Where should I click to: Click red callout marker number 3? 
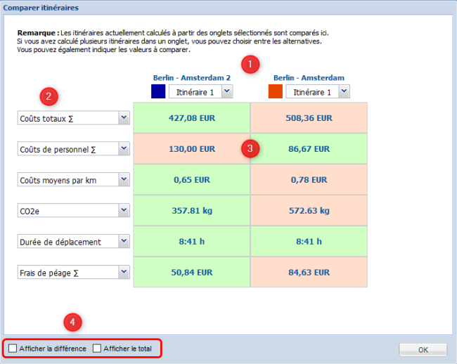250,148
